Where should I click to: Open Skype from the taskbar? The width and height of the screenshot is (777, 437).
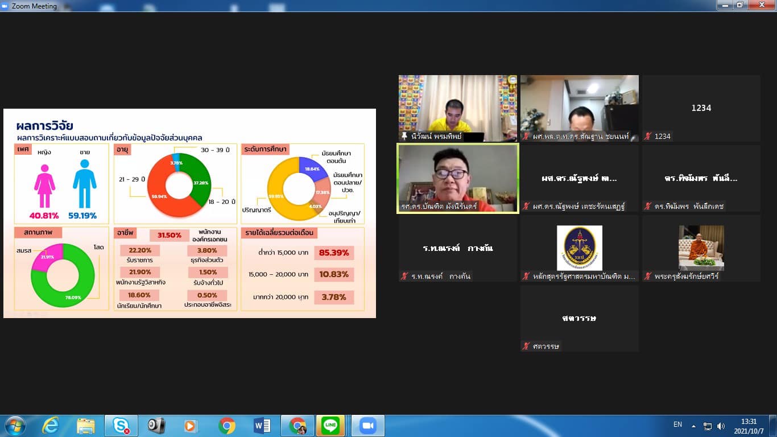(x=121, y=426)
